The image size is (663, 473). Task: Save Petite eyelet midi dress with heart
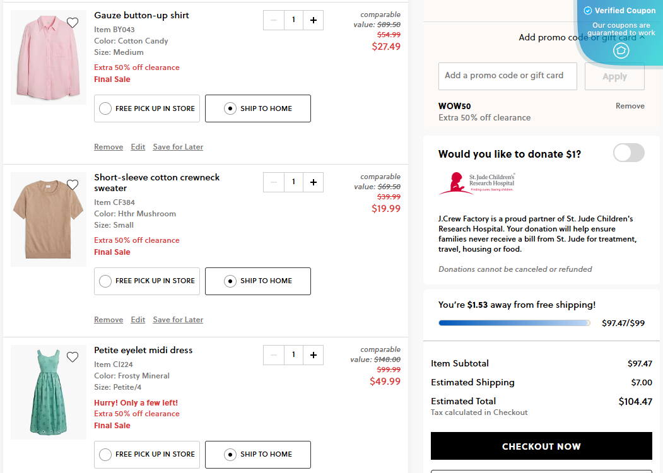pyautogui.click(x=73, y=357)
